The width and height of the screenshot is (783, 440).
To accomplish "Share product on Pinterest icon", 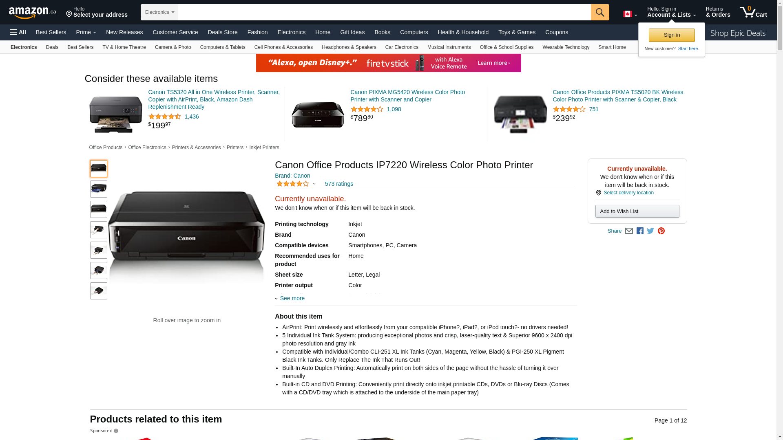I will pyautogui.click(x=661, y=231).
